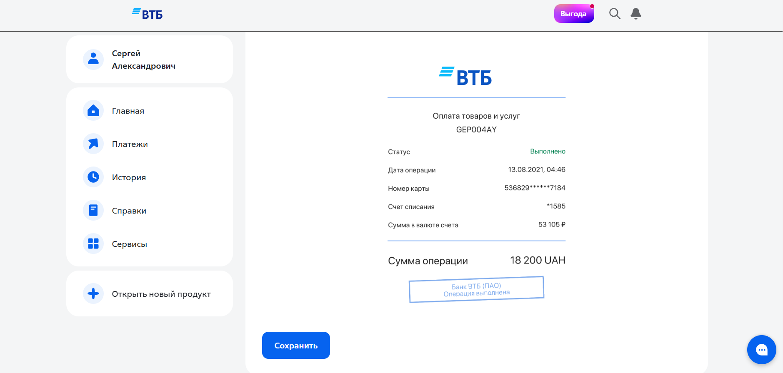Click the Справки document icon

(93, 211)
